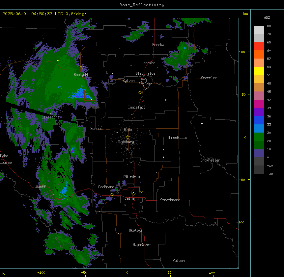The width and height of the screenshot is (284, 277).
Task: Click the Cochrane town label
Action: coord(106,187)
